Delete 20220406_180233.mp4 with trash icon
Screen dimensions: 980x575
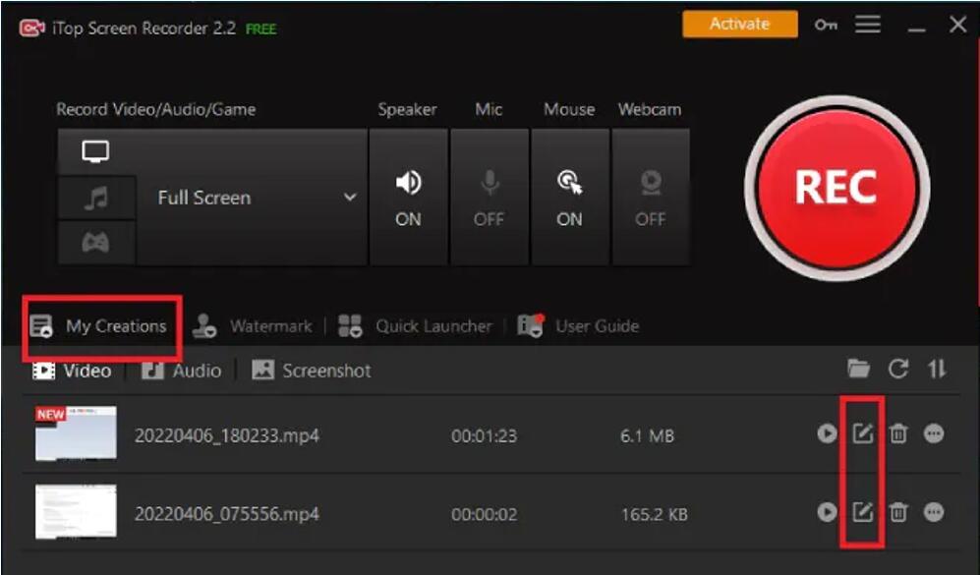(898, 433)
